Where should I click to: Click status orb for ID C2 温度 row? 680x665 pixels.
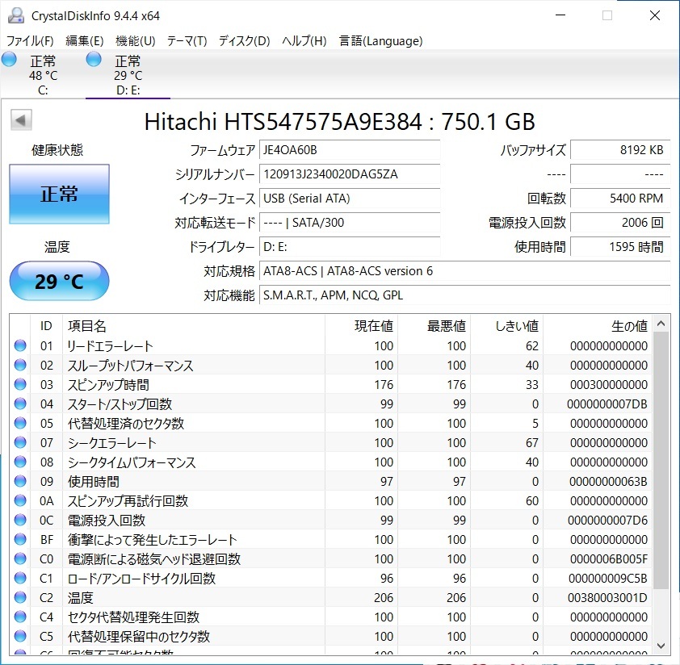(20, 597)
